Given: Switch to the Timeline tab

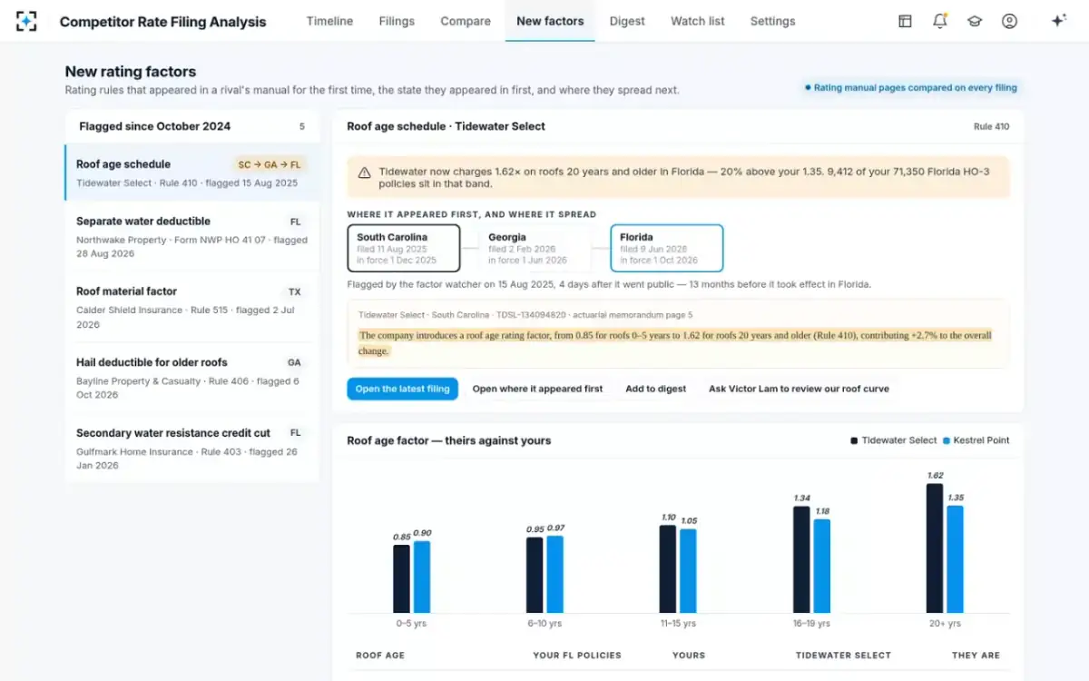Looking at the screenshot, I should coord(329,21).
